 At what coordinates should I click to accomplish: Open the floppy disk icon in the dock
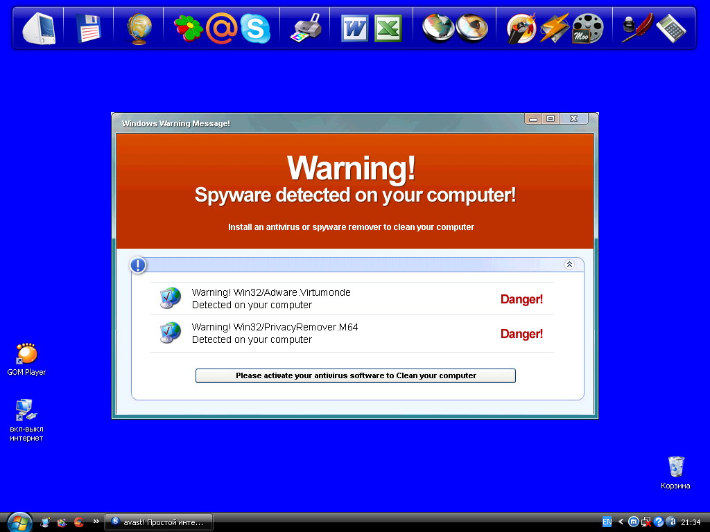point(89,28)
